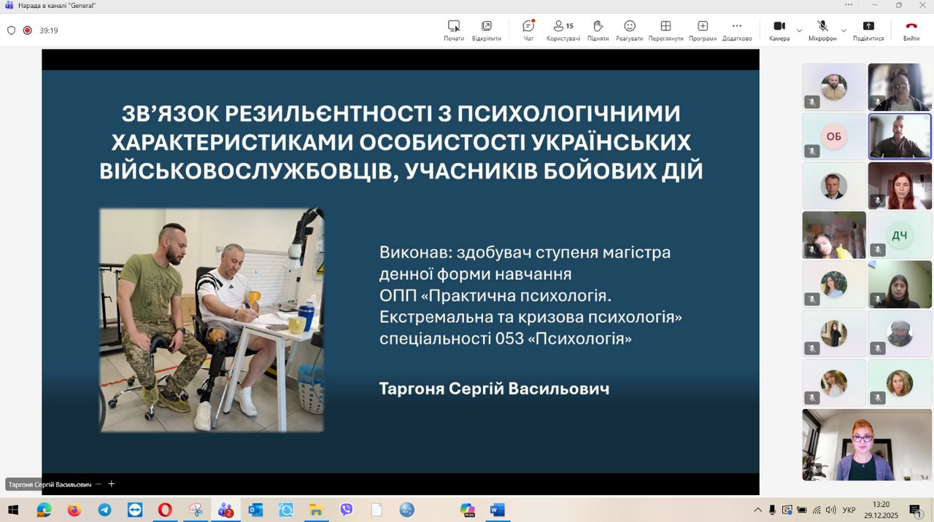Image resolution: width=934 pixels, height=522 pixels.
Task: Pop out the shared content with Відкріпити
Action: [487, 30]
